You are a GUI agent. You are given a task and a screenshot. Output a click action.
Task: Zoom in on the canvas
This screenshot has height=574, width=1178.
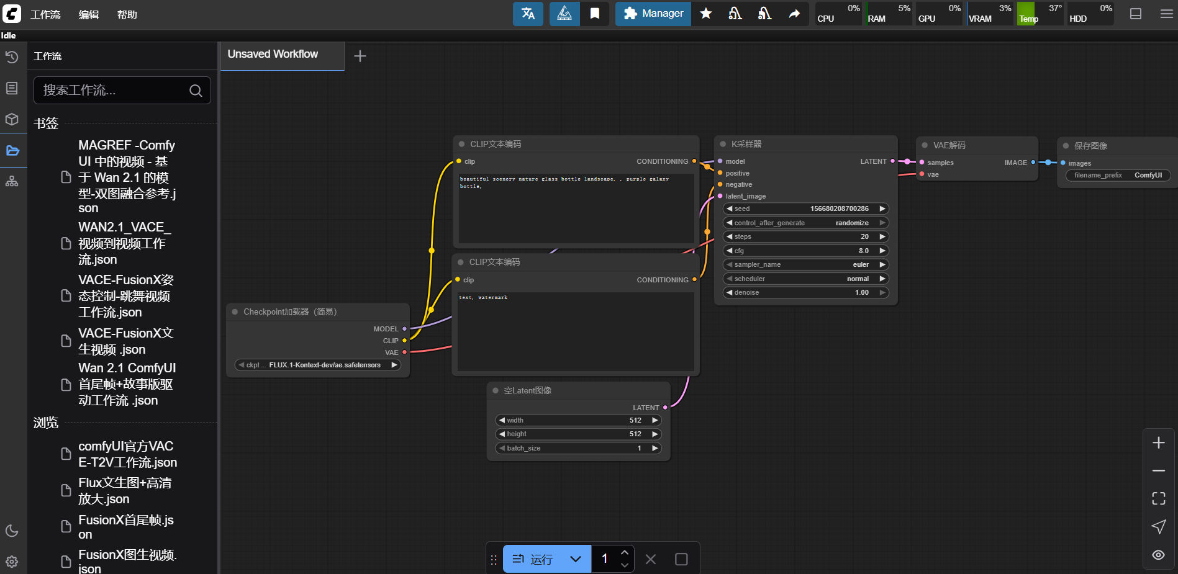coord(1158,442)
